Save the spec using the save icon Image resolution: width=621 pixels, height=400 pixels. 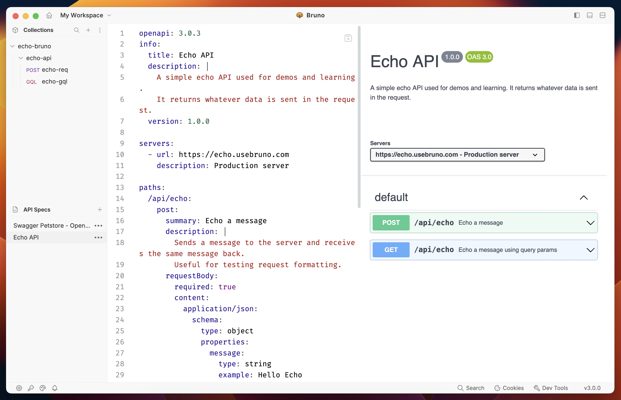[x=348, y=38]
